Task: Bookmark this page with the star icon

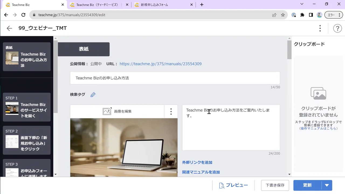Action: pyautogui.click(x=283, y=15)
